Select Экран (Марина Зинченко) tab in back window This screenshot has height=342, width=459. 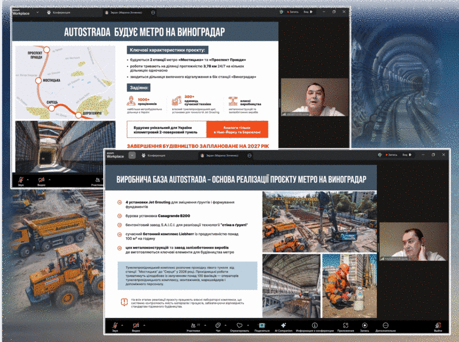tap(124, 12)
